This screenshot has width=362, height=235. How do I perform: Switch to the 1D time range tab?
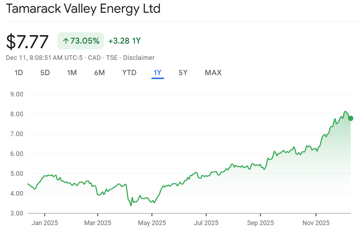(19, 73)
